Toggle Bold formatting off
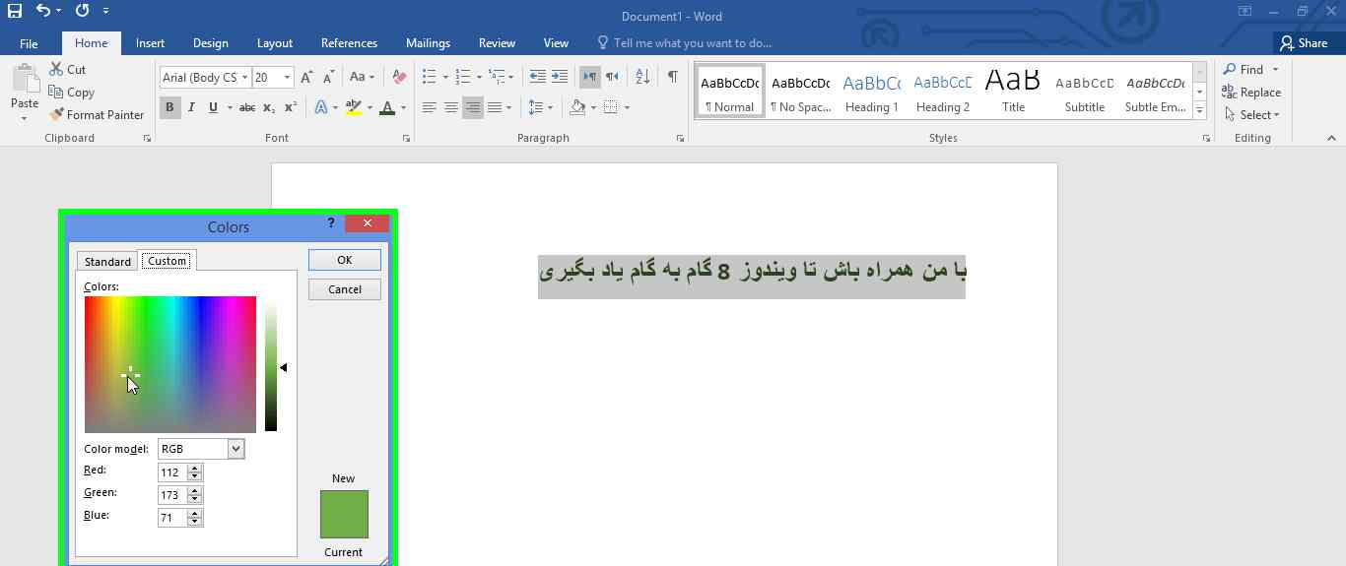The image size is (1346, 566). [169, 107]
